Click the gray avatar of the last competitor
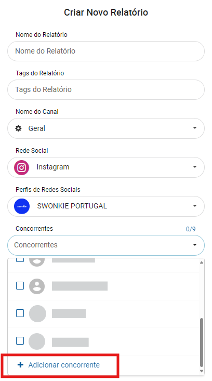The height and width of the screenshot is (381, 212). click(37, 341)
